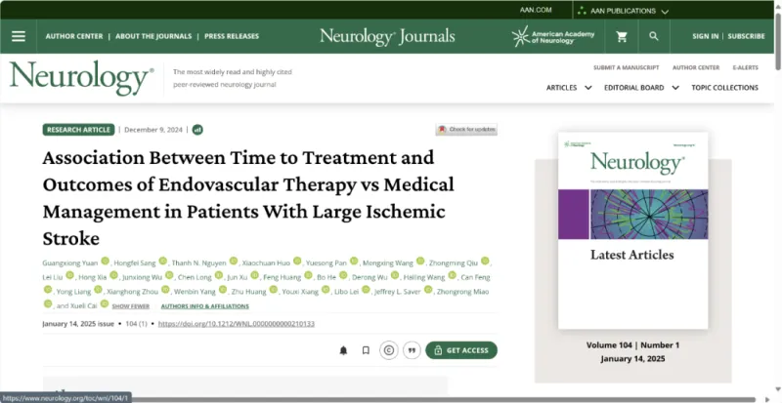This screenshot has width=782, height=403.
Task: Click ORCID icon after Lei Liu
Action: [x=69, y=275]
